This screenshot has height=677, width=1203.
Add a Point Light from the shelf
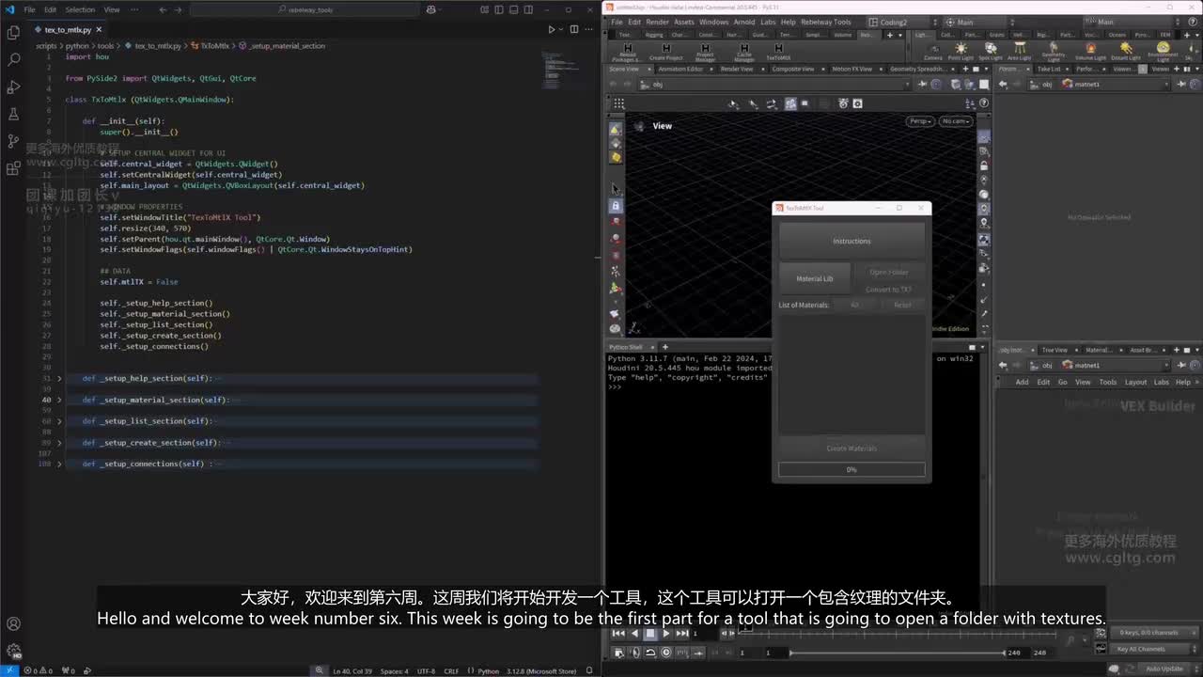coord(961,51)
